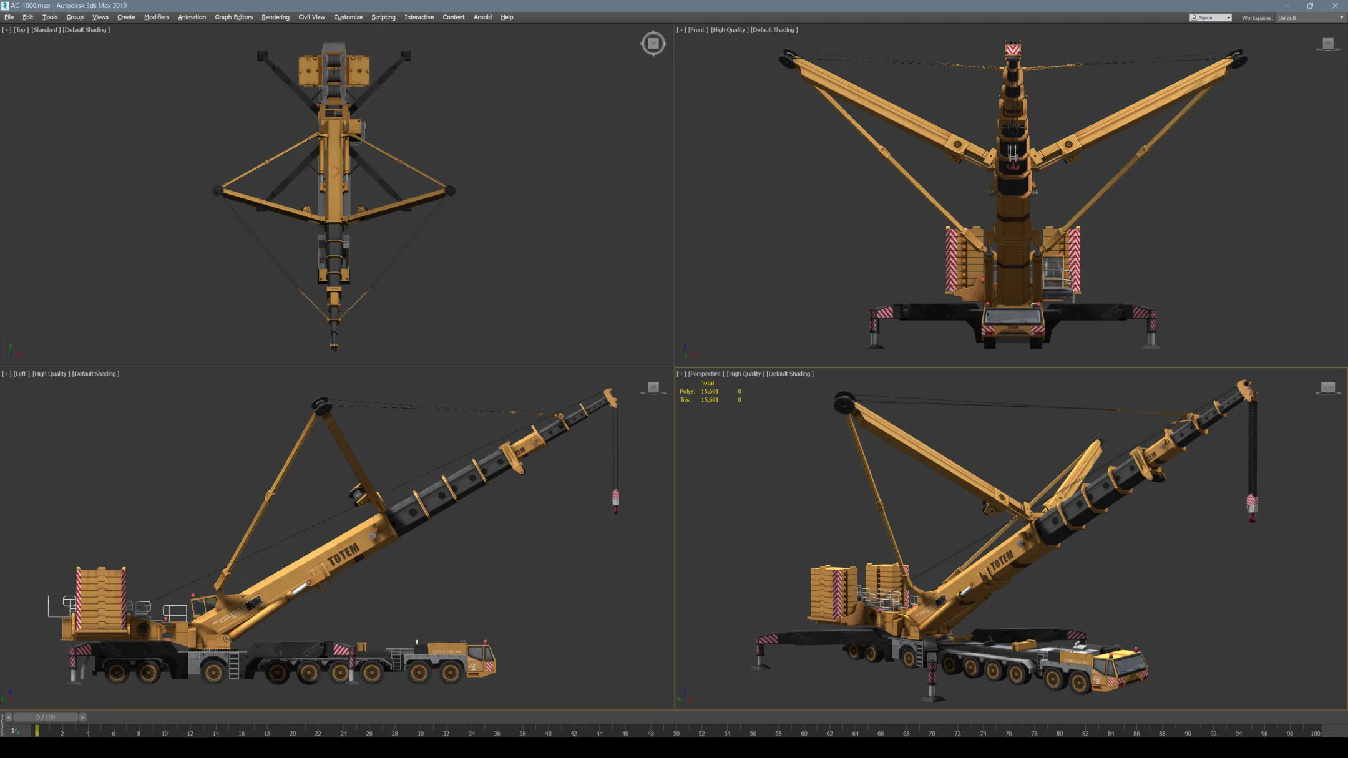Open the Arnold menu
The width and height of the screenshot is (1348, 758).
[482, 17]
